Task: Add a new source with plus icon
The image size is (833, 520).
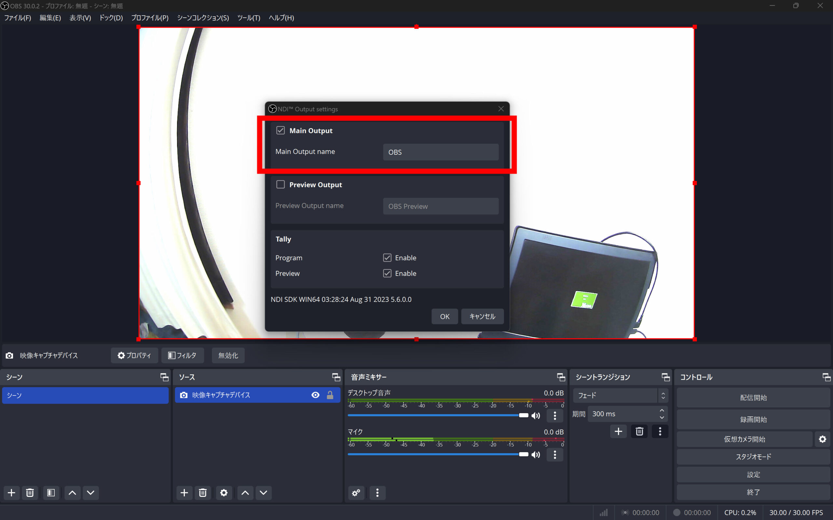Action: pos(184,493)
